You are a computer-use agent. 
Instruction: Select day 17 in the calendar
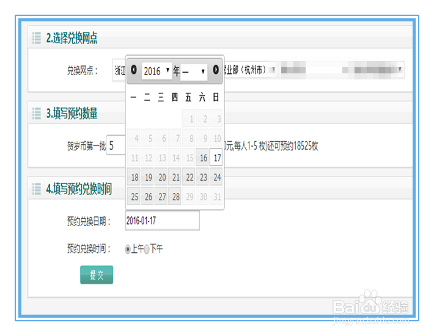[217, 158]
